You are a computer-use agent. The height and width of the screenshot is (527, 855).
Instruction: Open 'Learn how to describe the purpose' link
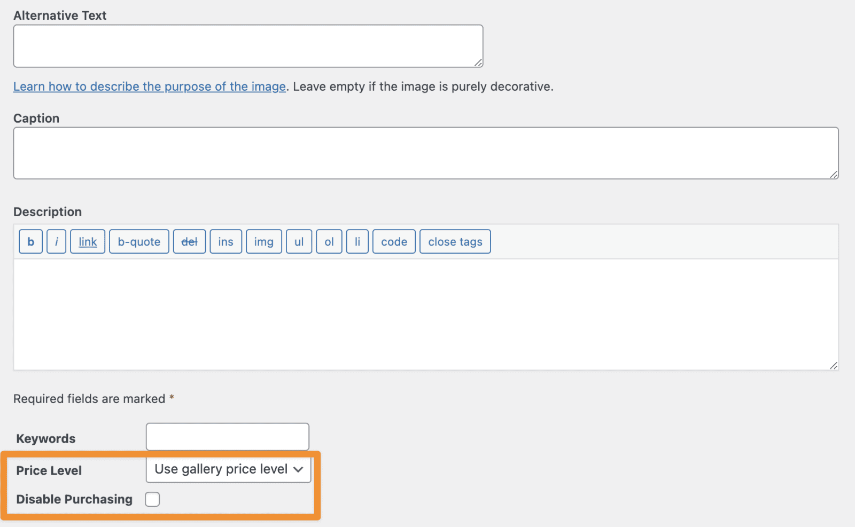(150, 86)
